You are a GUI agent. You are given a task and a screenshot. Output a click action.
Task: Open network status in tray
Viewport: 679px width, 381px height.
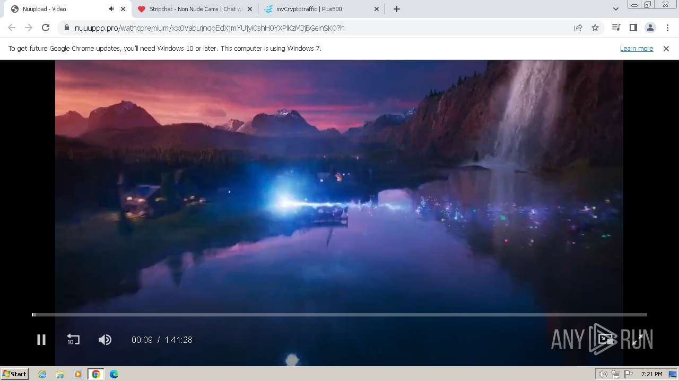(x=616, y=374)
